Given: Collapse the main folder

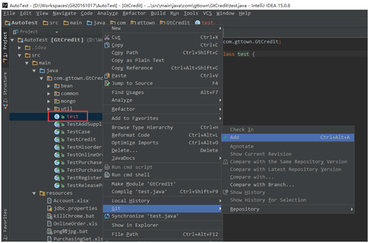Looking at the screenshot, I should click(27, 63).
